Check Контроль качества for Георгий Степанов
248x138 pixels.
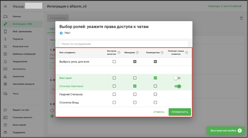tap(114, 94)
